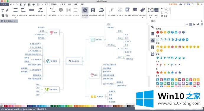
Task: Click the copy icon in the toolbar
Action: click(x=3, y=15)
